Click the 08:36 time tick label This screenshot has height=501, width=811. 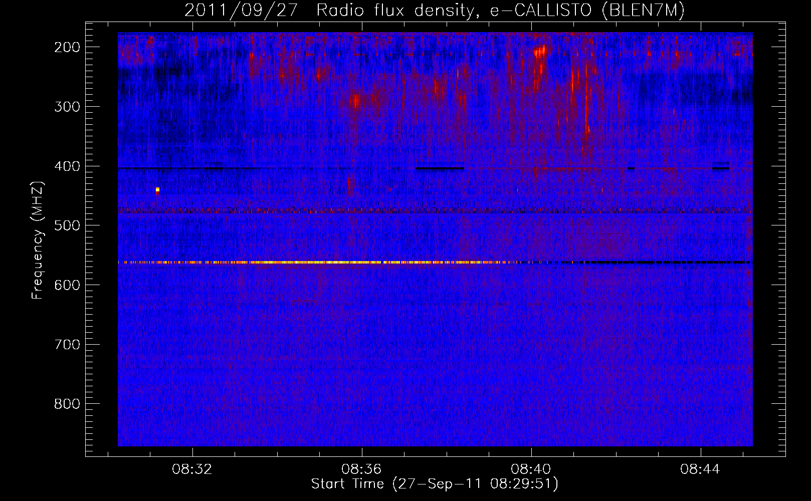point(361,469)
